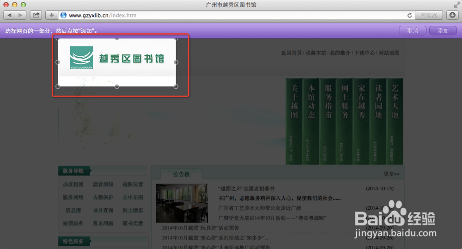The width and height of the screenshot is (462, 249).
Task: Open the 古籍保护 service link
Action: tap(103, 197)
